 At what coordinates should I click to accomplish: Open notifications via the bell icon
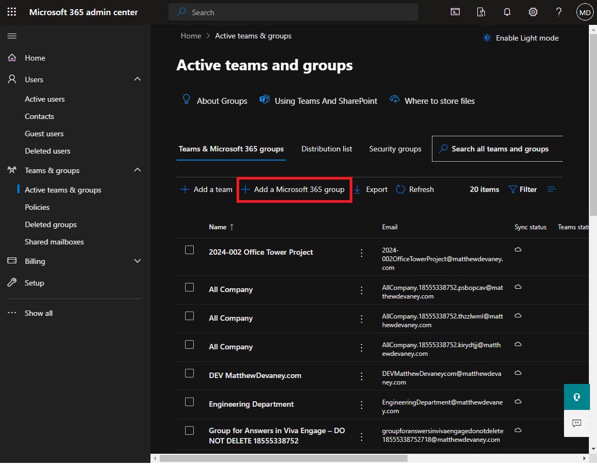pyautogui.click(x=507, y=11)
